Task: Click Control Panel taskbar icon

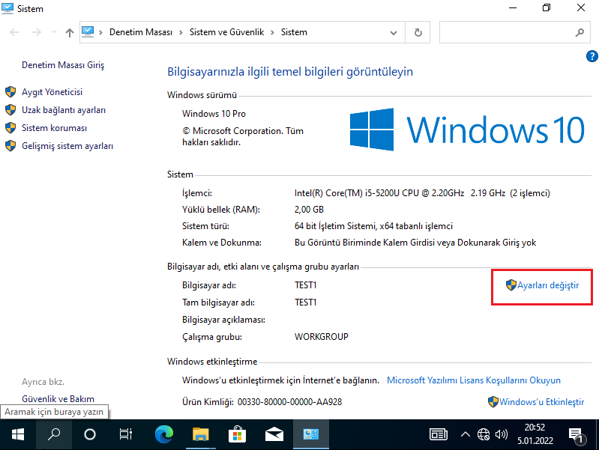Action: click(311, 434)
